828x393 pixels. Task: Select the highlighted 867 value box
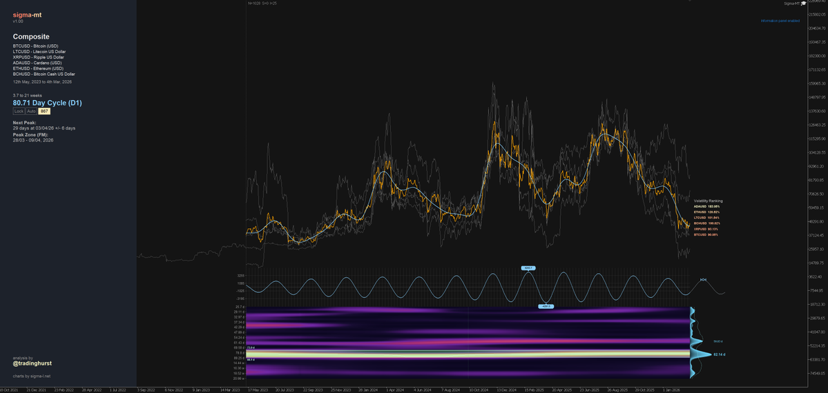pos(44,111)
